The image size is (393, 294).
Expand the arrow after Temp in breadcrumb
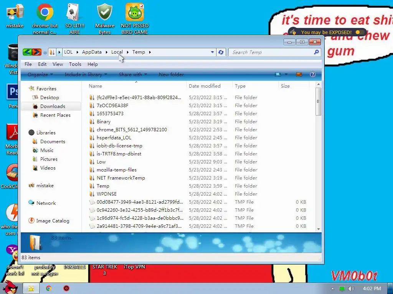click(x=150, y=52)
